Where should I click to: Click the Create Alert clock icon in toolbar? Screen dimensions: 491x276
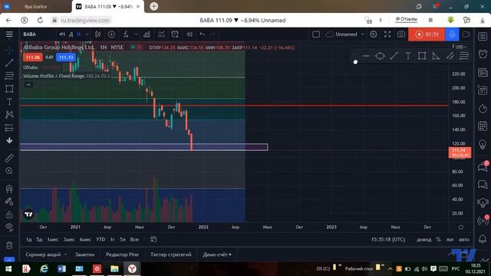point(175,34)
